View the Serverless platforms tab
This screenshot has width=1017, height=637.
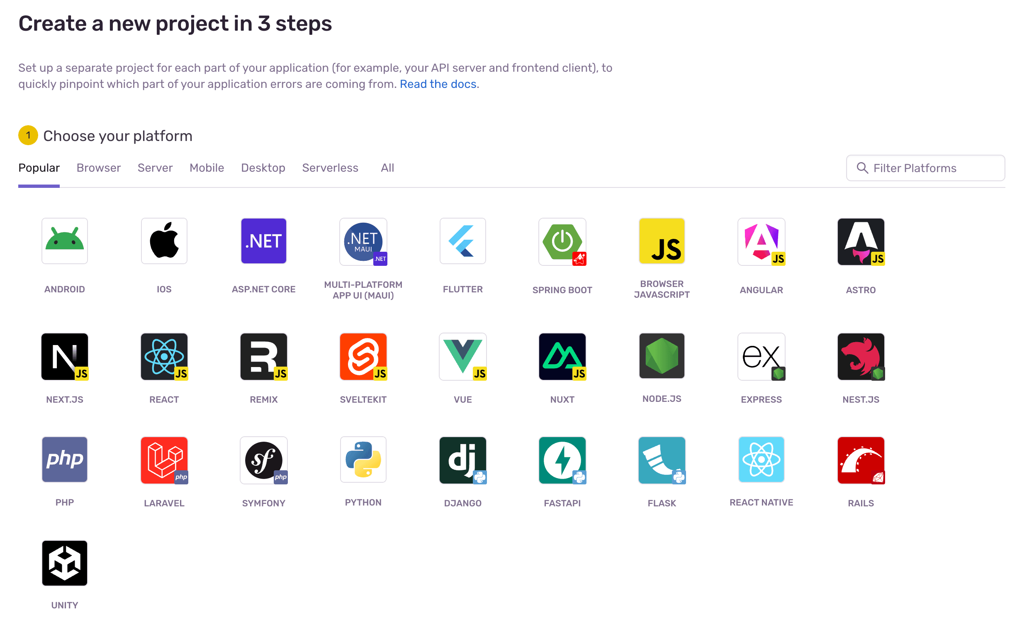330,168
